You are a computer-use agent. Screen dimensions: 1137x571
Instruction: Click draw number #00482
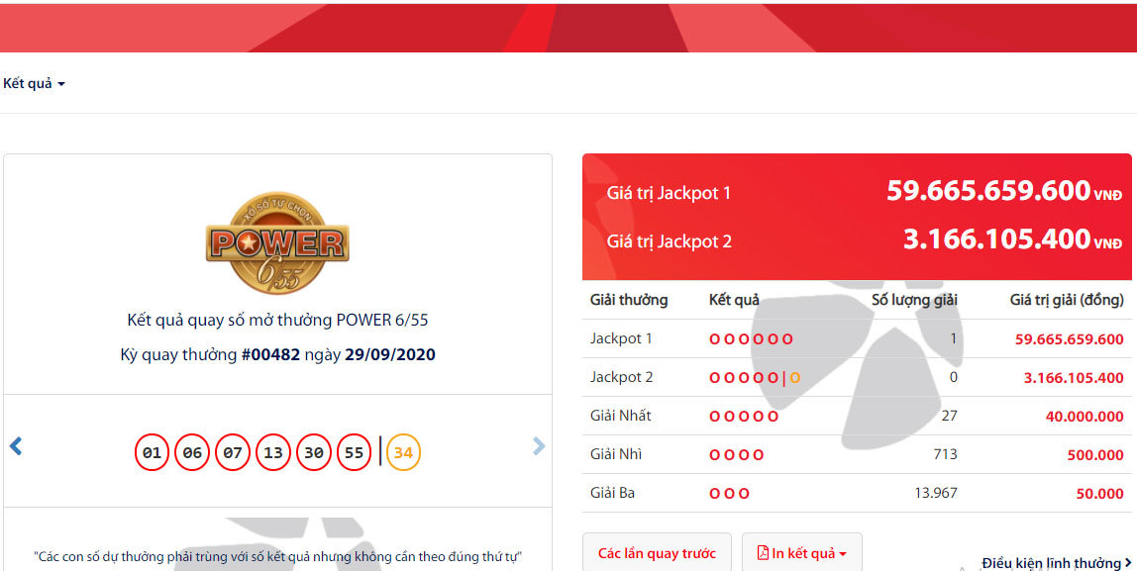click(x=270, y=355)
